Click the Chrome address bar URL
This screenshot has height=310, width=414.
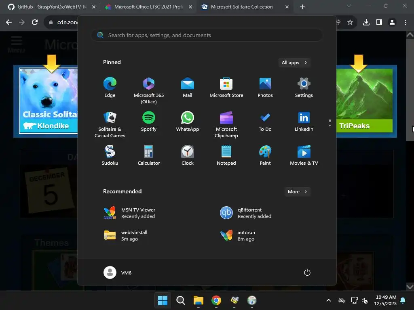click(67, 23)
